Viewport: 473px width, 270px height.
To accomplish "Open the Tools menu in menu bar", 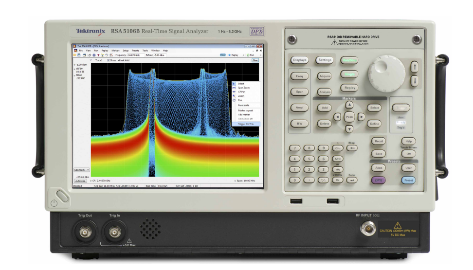I will pos(145,51).
